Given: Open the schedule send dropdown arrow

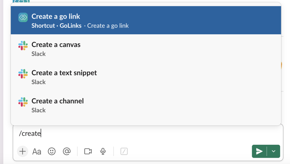Looking at the screenshot, I should click(x=274, y=152).
